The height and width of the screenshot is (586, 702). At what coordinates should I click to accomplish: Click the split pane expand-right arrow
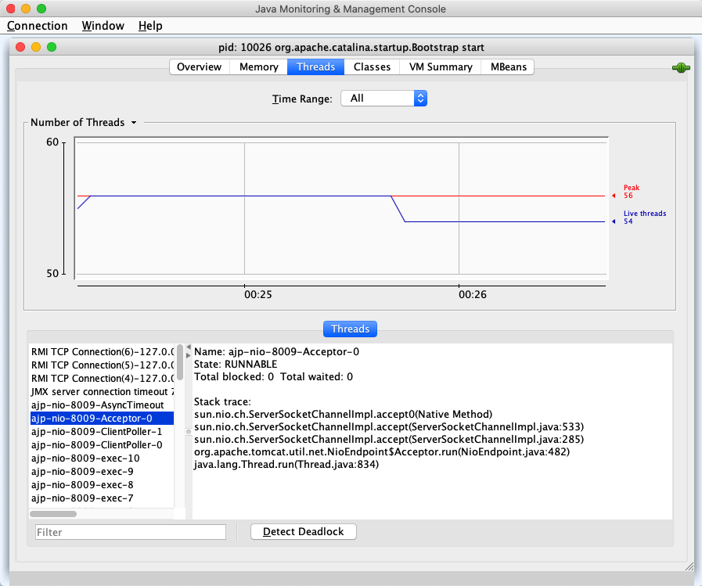[189, 356]
